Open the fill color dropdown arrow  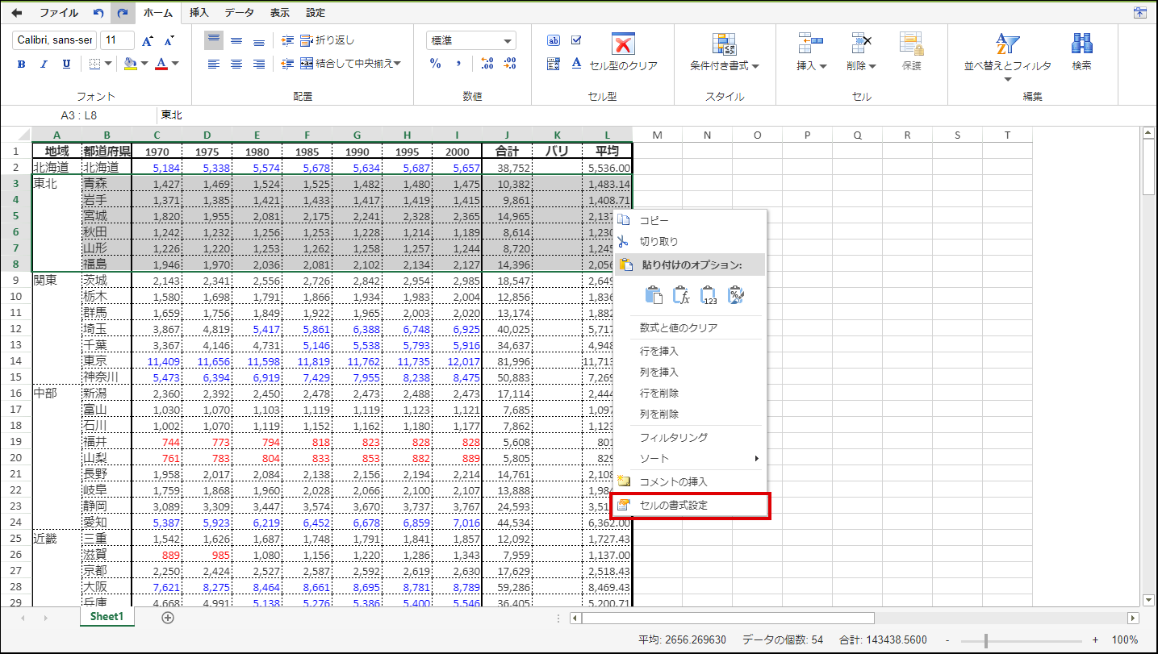point(144,64)
